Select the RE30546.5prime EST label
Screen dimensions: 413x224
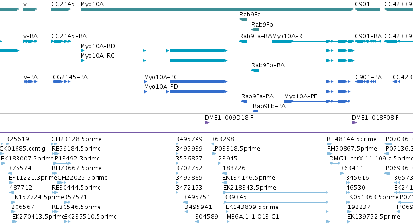click(76, 207)
